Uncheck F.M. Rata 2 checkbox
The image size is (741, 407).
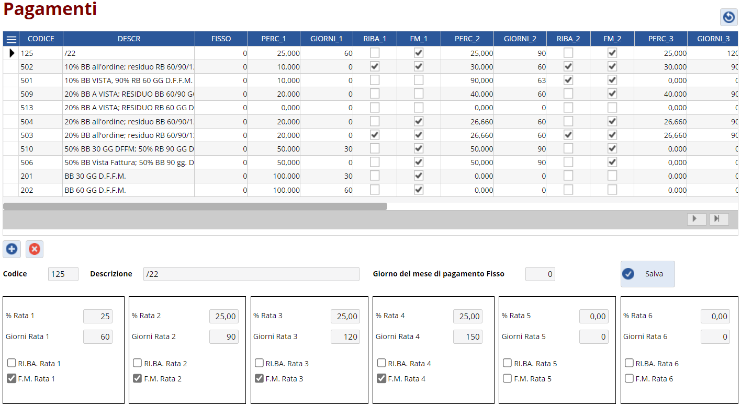pyautogui.click(x=137, y=378)
